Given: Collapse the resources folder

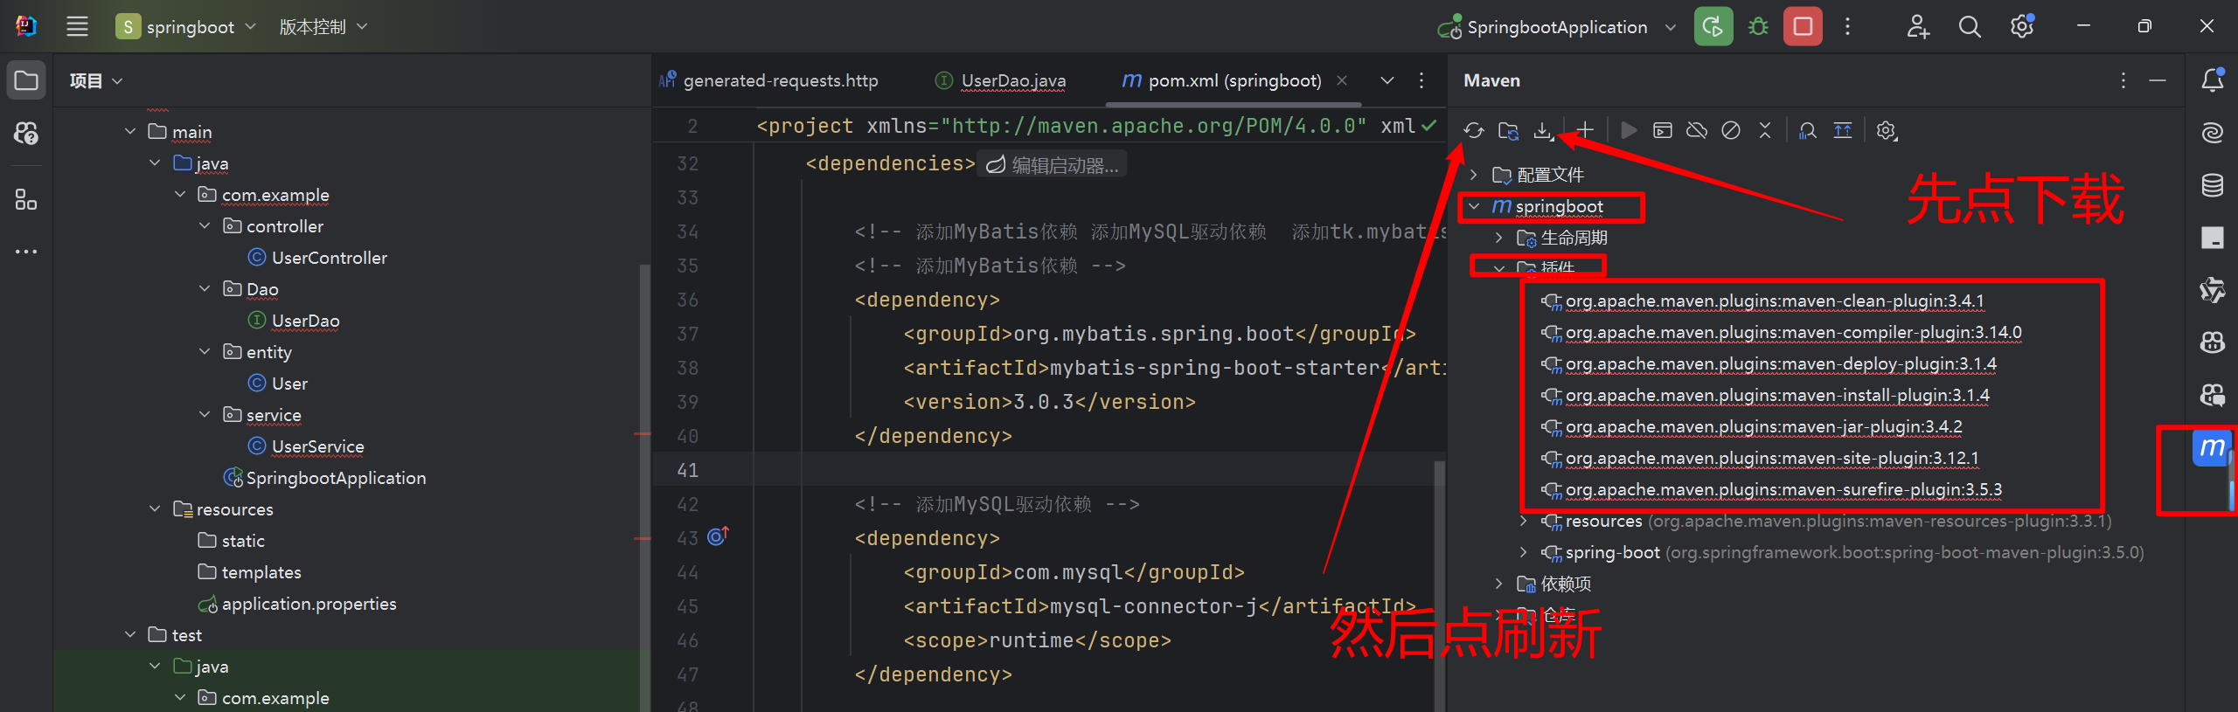Looking at the screenshot, I should click(x=155, y=508).
